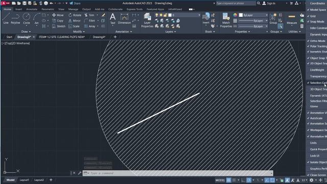Select the Circle tool
Viewport: 327px width, 184px height.
click(27, 18)
